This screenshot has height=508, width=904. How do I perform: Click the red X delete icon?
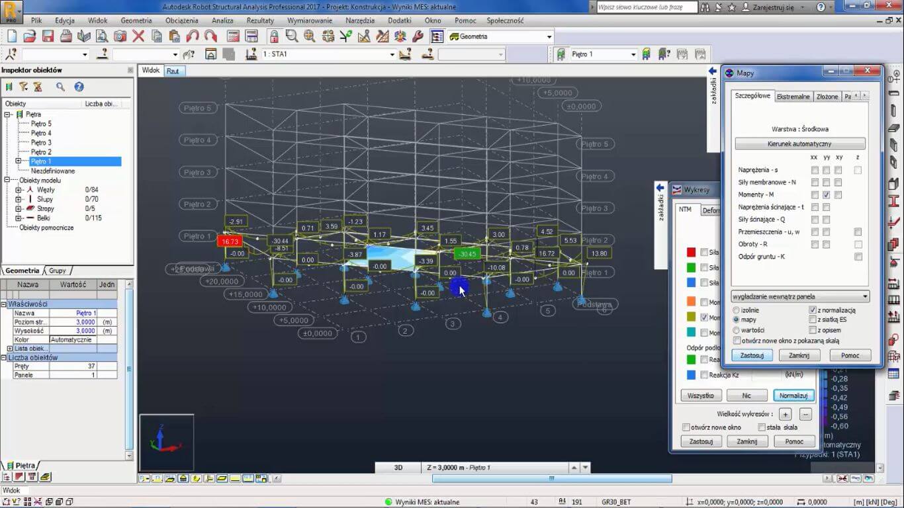click(138, 36)
